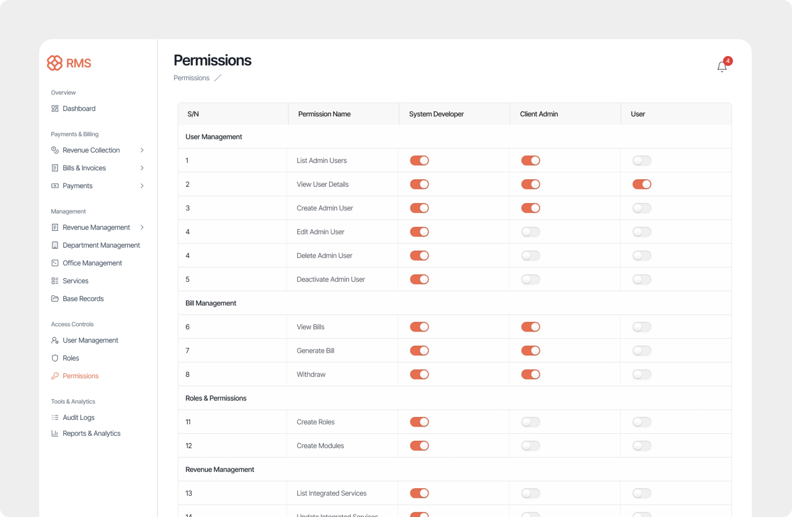Enable Withdraw permission for User role
The image size is (792, 517).
(x=642, y=374)
